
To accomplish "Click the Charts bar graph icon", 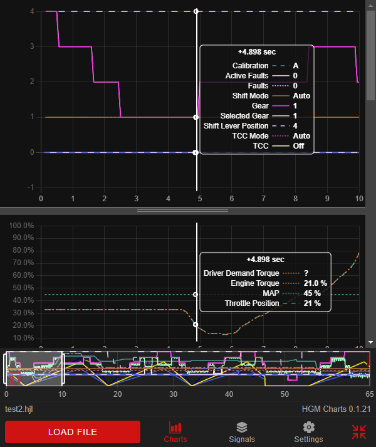I will (x=175, y=428).
